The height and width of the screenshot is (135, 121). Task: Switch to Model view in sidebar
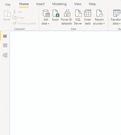coord(5,55)
